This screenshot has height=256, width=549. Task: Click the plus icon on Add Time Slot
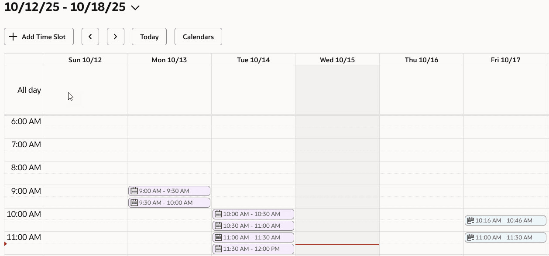pyautogui.click(x=13, y=37)
